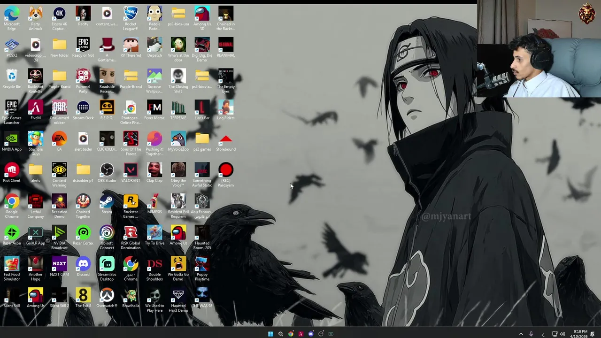Select the Storebound game icon
Image resolution: width=601 pixels, height=338 pixels.
(x=226, y=142)
